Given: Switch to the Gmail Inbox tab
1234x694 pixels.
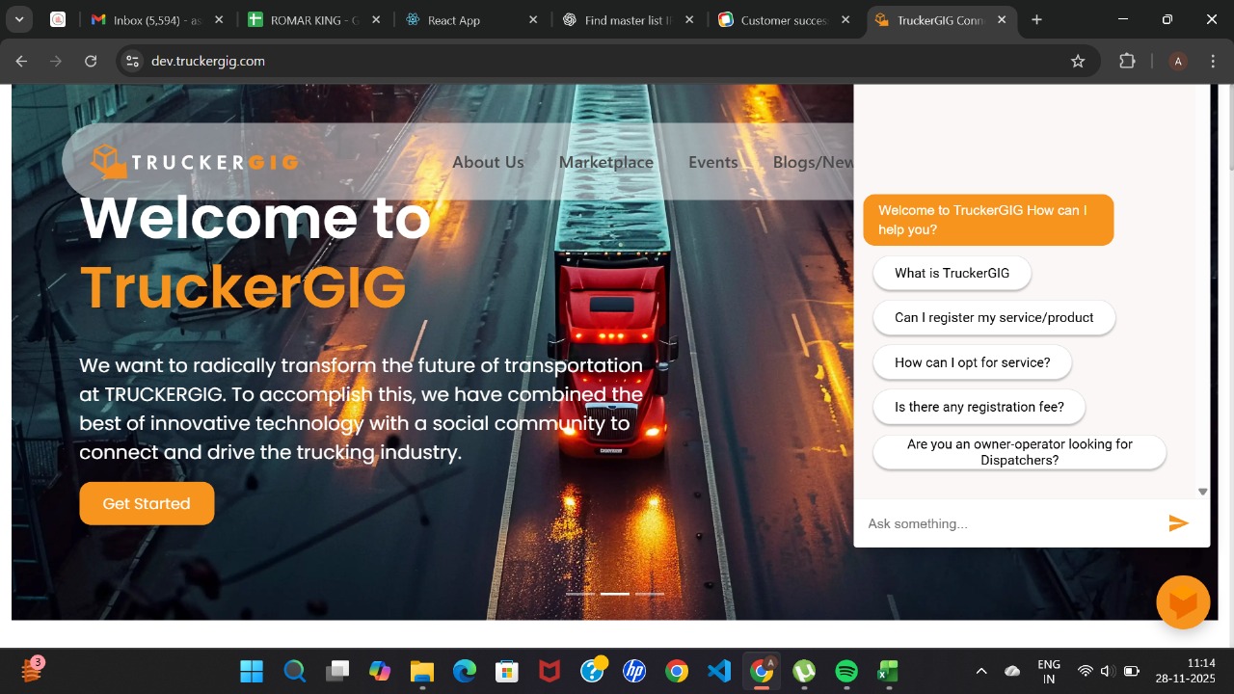Looking at the screenshot, I should [x=156, y=19].
